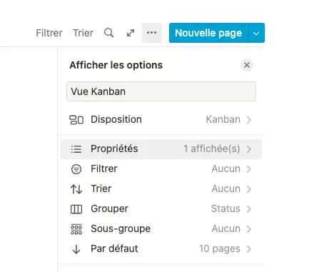Click the Par défaut down arrow icon
The image size is (309, 272).
(x=76, y=249)
